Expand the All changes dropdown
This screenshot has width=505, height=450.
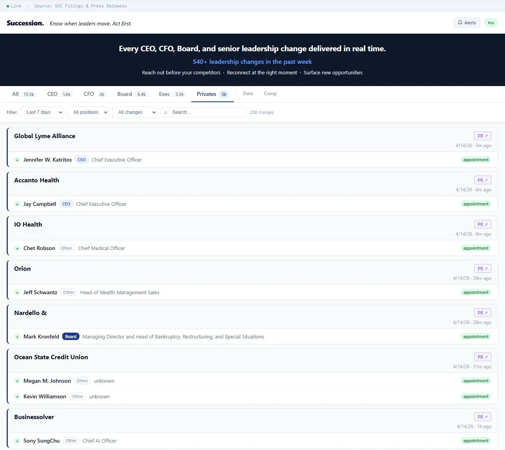[135, 112]
